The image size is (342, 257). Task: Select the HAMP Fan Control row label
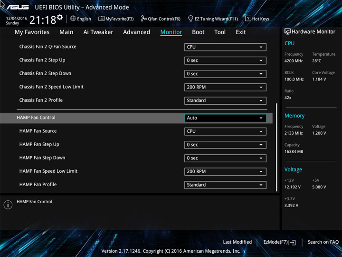click(x=36, y=118)
